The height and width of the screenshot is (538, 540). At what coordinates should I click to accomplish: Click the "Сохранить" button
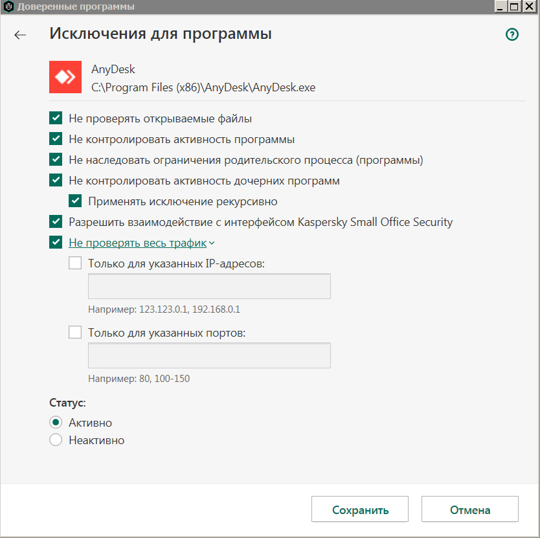(x=360, y=509)
